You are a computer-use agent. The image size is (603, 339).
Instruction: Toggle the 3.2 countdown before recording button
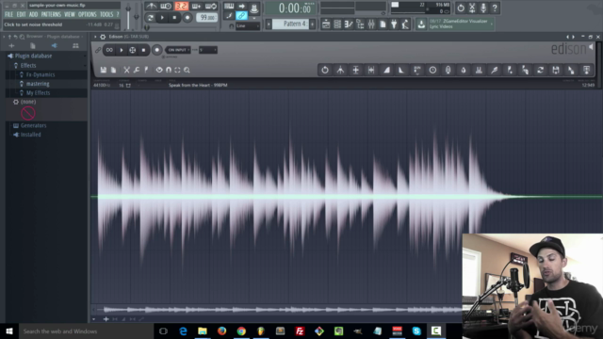point(182,7)
